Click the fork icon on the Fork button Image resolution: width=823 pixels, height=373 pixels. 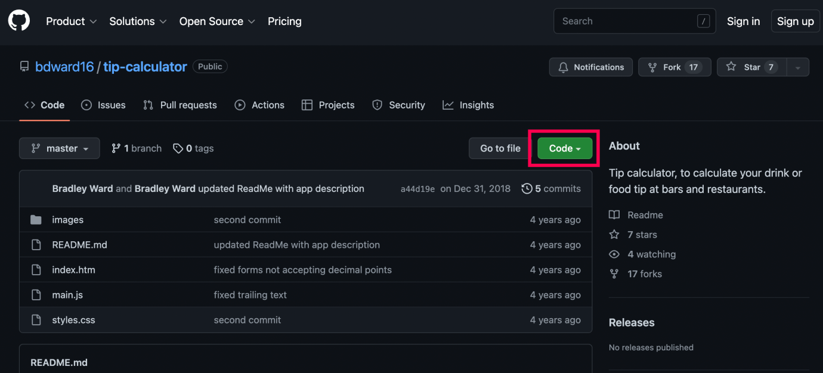coord(652,67)
